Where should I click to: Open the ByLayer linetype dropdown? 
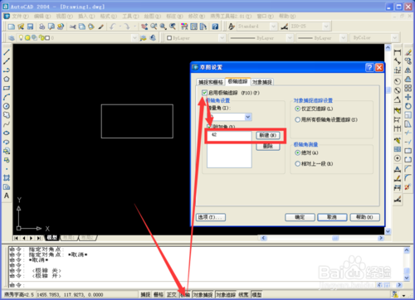click(290, 38)
